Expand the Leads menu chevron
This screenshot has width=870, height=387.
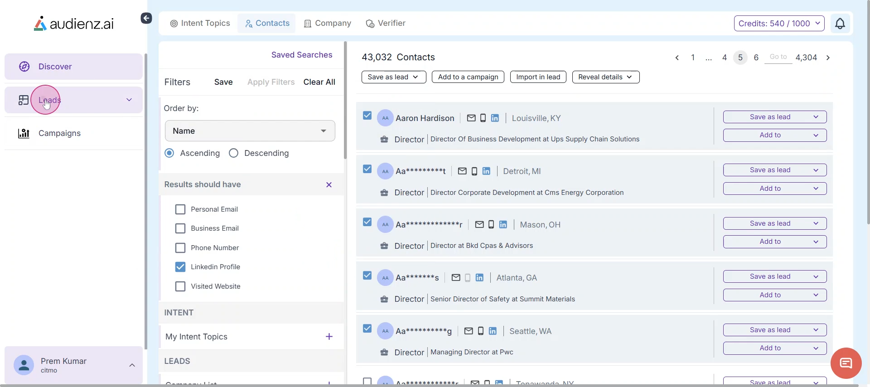click(129, 100)
